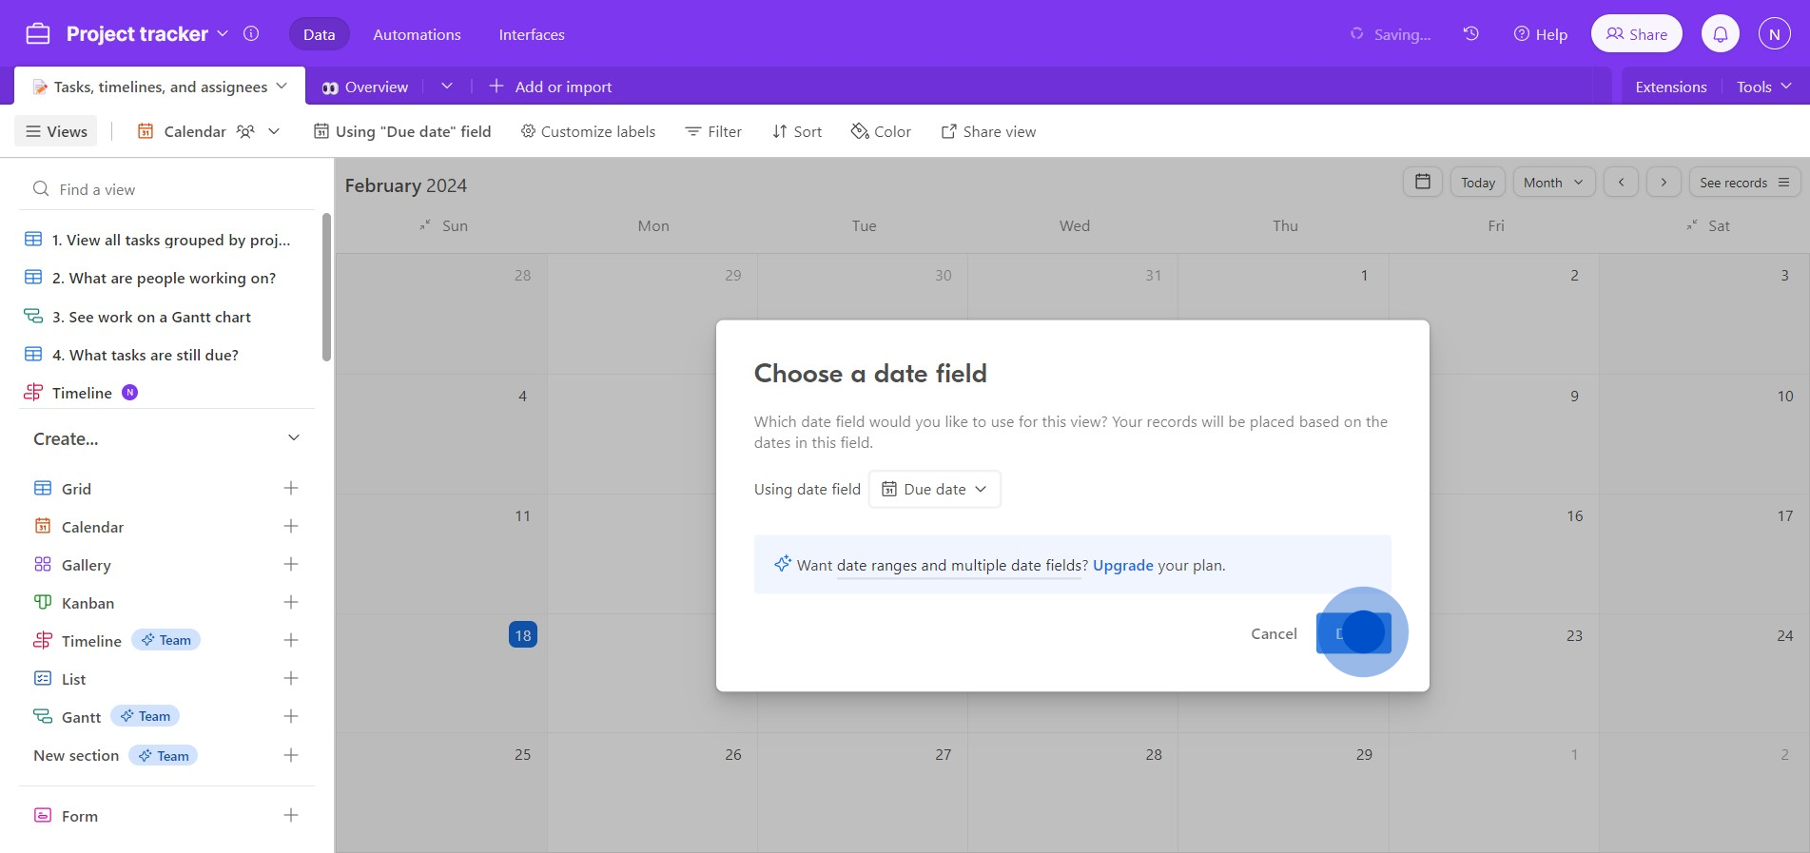Screen dimensions: 1810x853
Task: Add a New section plus icon
Action: (291, 755)
